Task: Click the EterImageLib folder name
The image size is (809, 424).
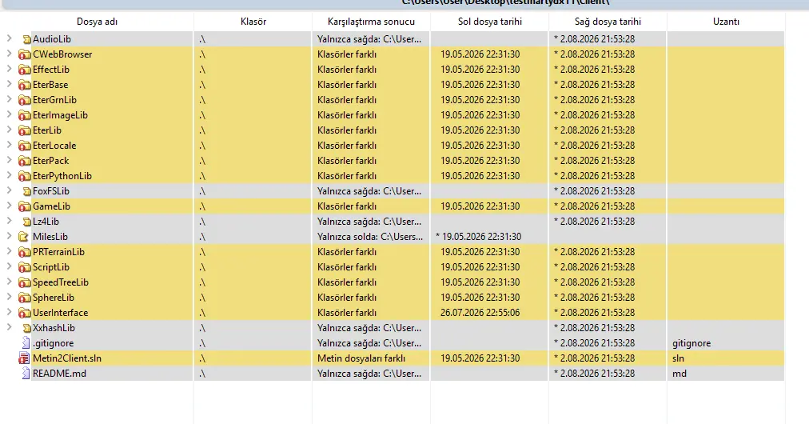Action: (x=61, y=115)
